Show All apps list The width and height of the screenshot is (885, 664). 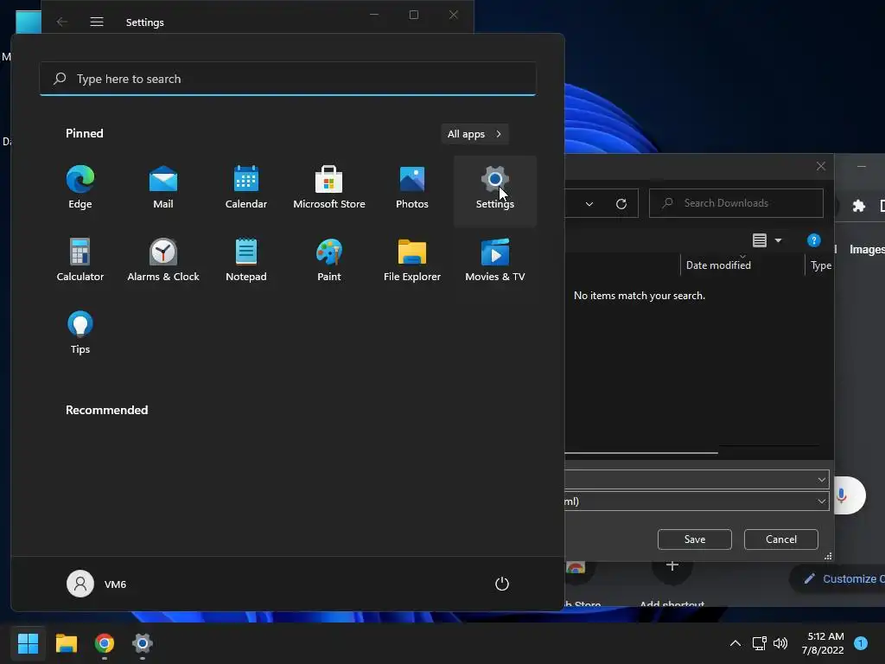(474, 134)
